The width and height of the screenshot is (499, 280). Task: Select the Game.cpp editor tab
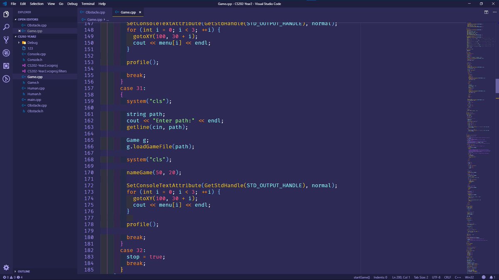(x=128, y=12)
